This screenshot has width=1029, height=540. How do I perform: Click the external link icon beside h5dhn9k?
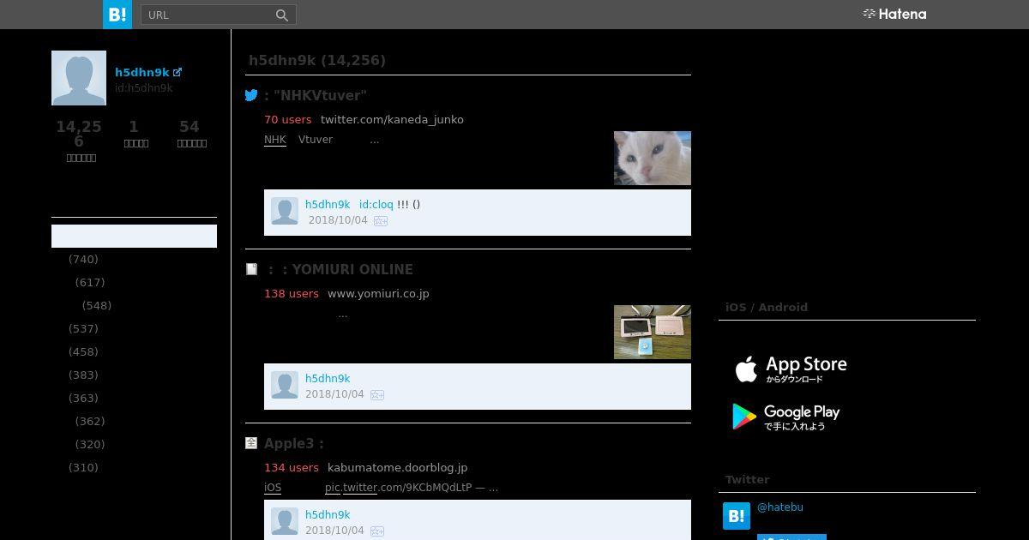(x=178, y=73)
